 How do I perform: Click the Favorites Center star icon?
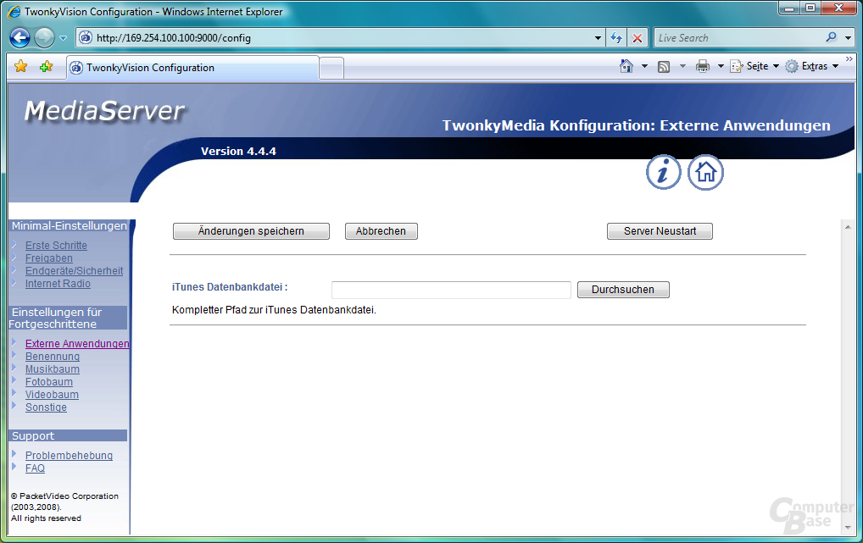[21, 67]
